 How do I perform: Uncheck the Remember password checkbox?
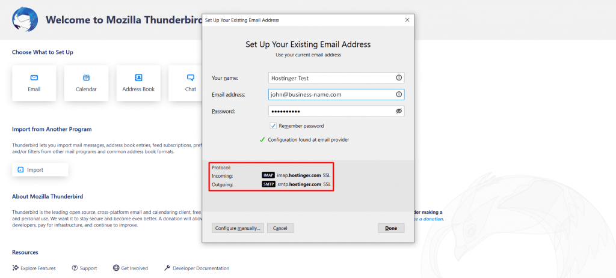pyautogui.click(x=273, y=126)
